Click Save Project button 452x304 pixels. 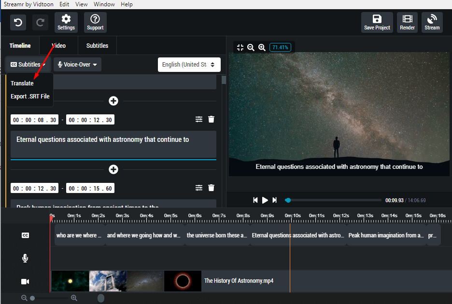coord(377,22)
